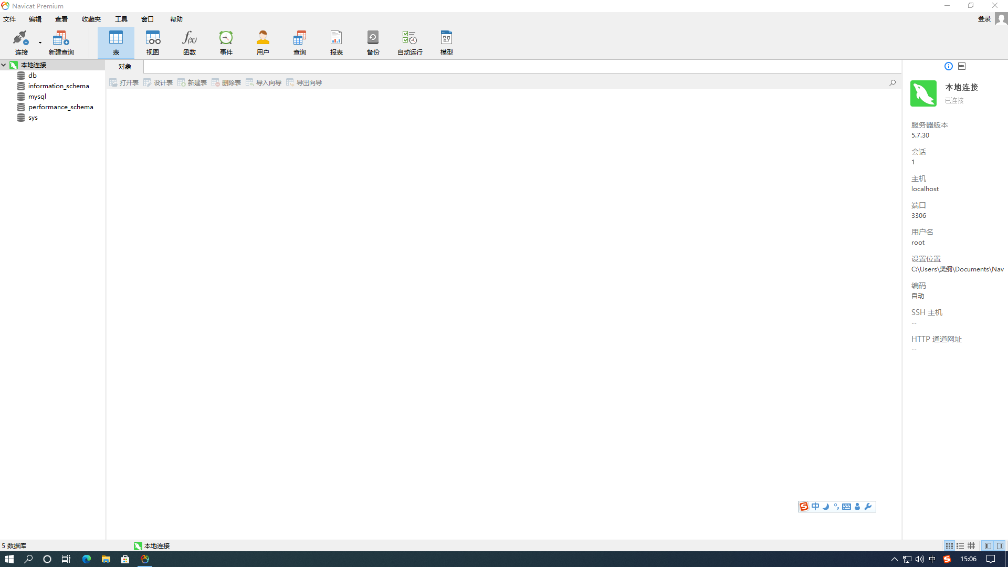Open the Backup (备份) toolbar icon

(x=373, y=42)
